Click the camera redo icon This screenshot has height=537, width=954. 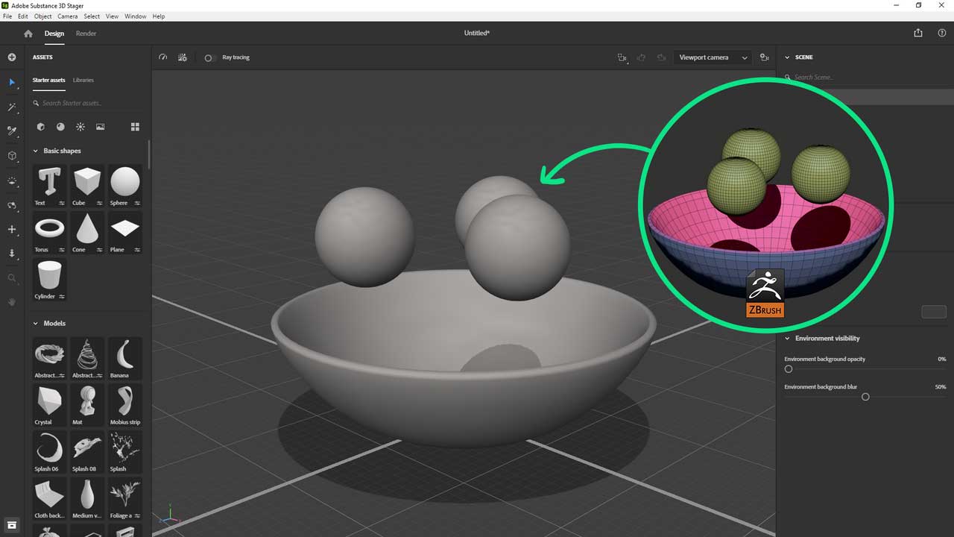[661, 57]
